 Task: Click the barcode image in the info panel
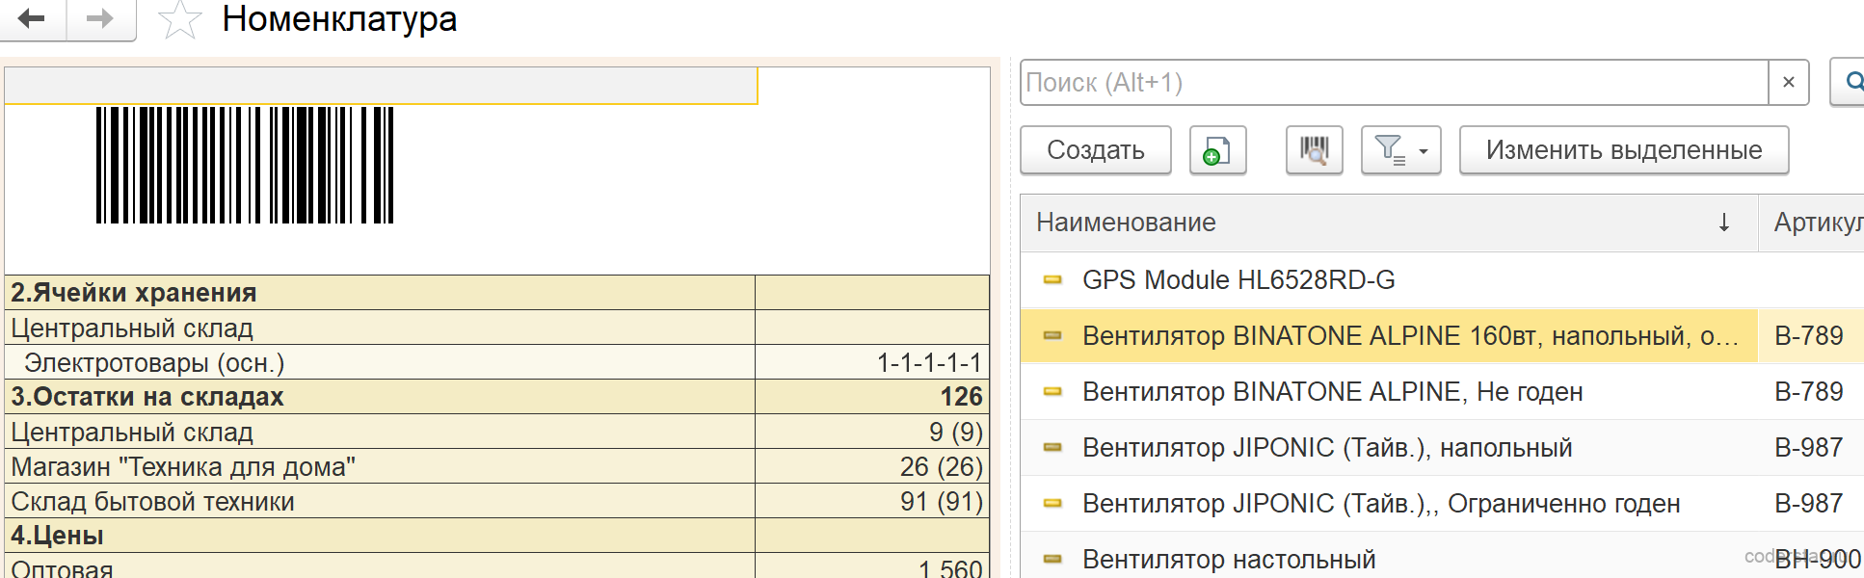tap(245, 166)
